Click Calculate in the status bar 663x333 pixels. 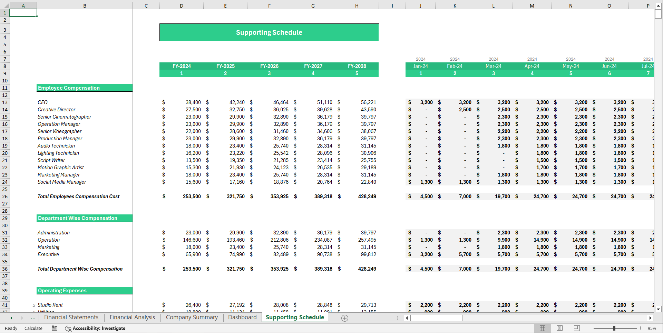[x=33, y=328]
